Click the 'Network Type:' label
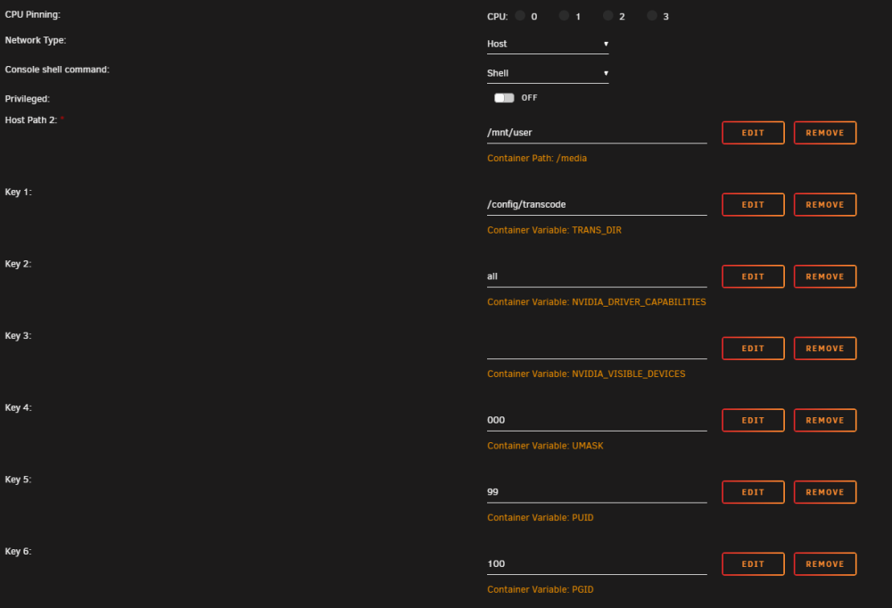This screenshot has height=608, width=892. coord(36,40)
